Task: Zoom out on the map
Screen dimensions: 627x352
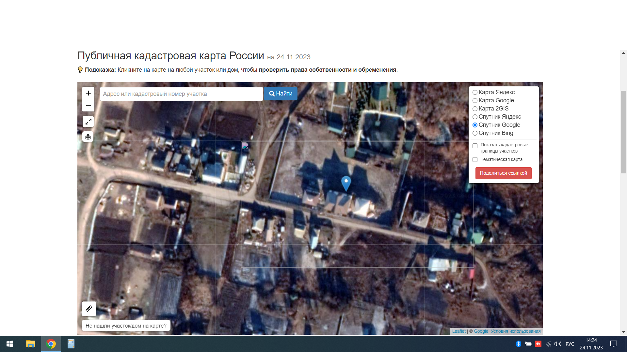Action: (x=88, y=105)
